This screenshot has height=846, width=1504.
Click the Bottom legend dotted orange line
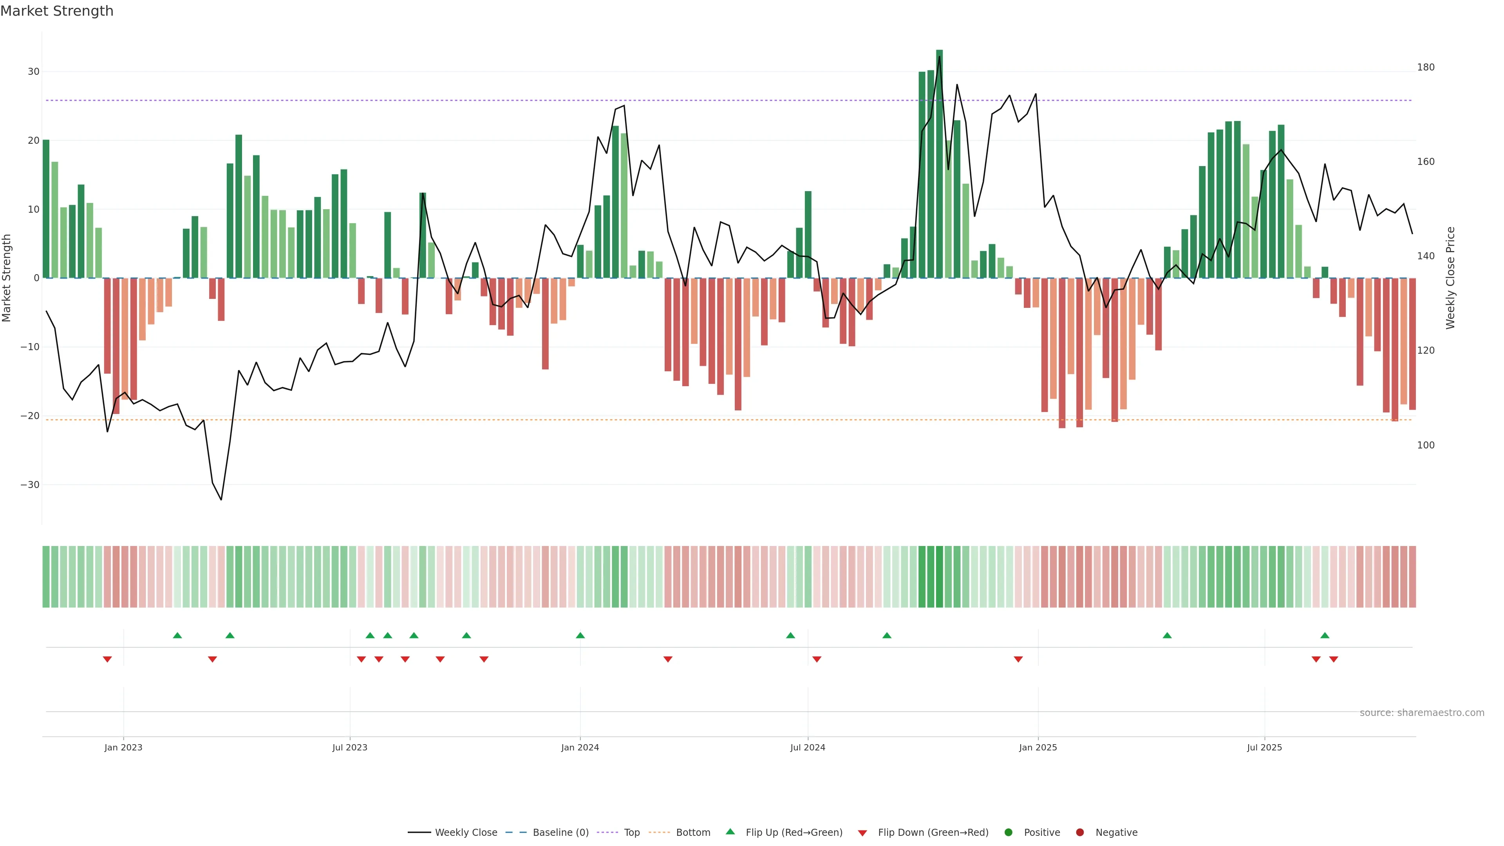coord(659,833)
